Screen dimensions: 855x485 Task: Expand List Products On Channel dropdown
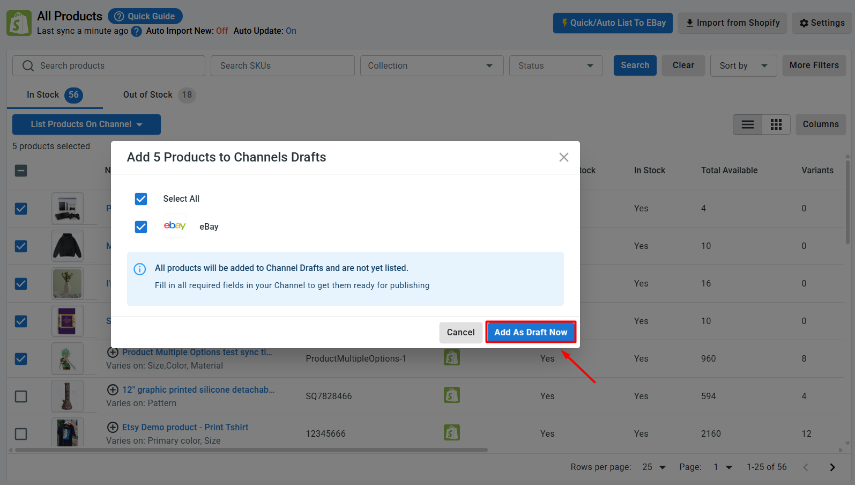coord(86,124)
